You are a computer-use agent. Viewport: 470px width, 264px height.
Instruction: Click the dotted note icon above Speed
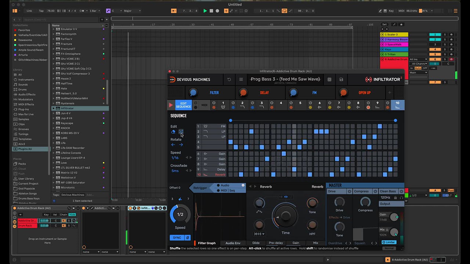pyautogui.click(x=180, y=199)
